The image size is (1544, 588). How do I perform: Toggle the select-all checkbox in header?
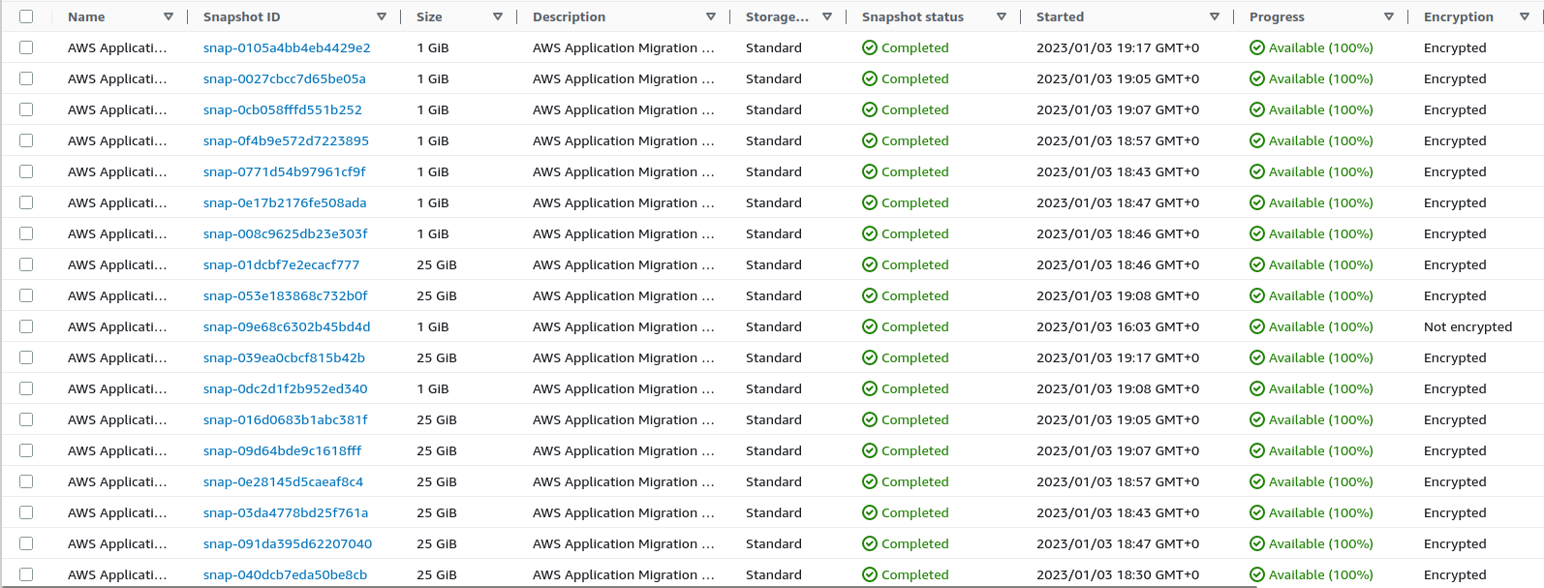[26, 16]
